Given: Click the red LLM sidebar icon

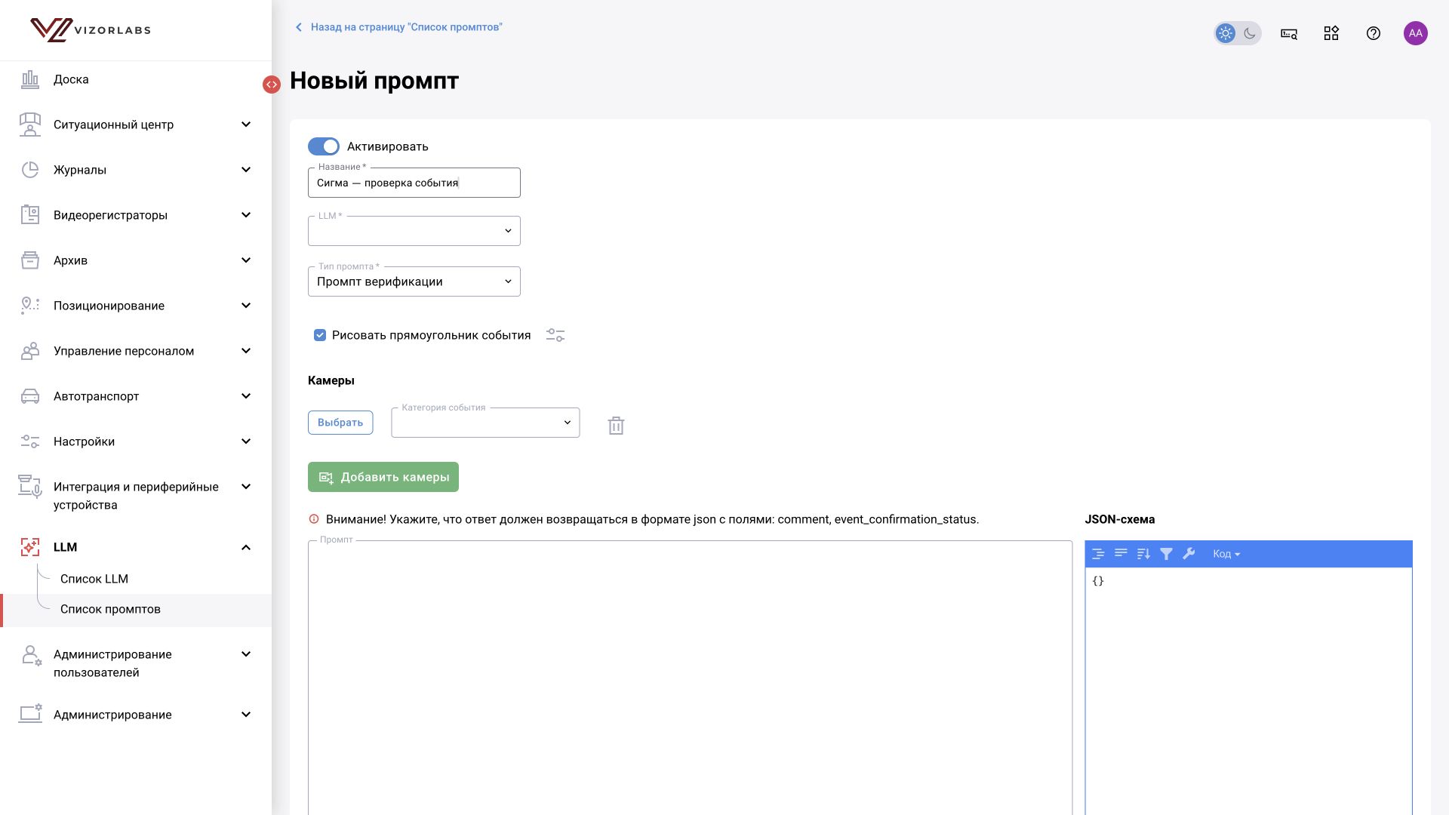Looking at the screenshot, I should coord(30,547).
